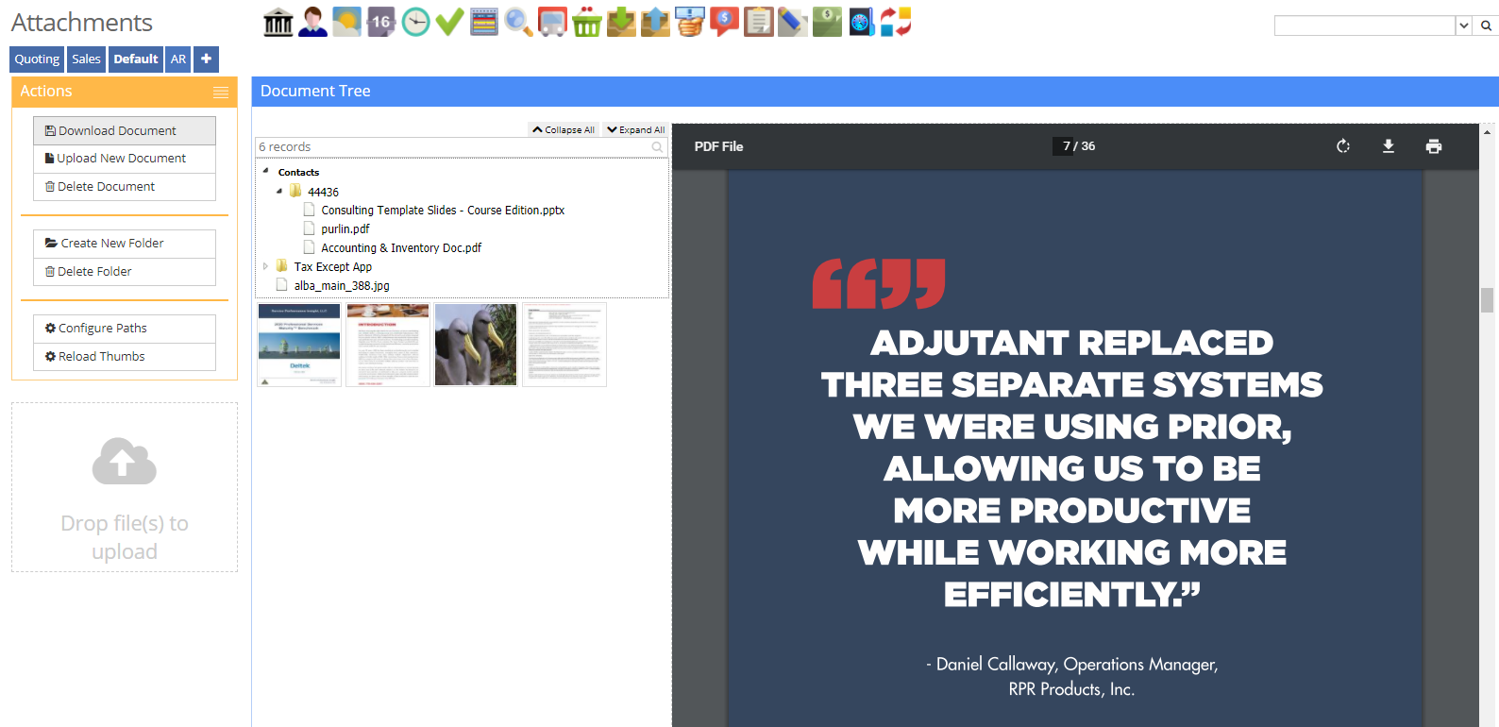Screen dimensions: 1499x727
Task: Open the green checkmark icon
Action: 449,22
